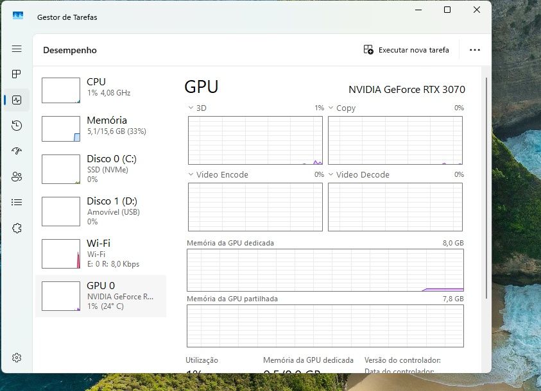Image resolution: width=541 pixels, height=391 pixels.
Task: Select the Wi-Fi performance item
Action: click(101, 254)
